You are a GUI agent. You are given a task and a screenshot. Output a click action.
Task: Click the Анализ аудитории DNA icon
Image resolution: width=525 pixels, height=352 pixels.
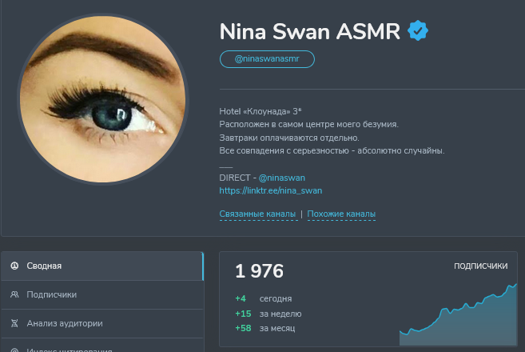click(14, 323)
